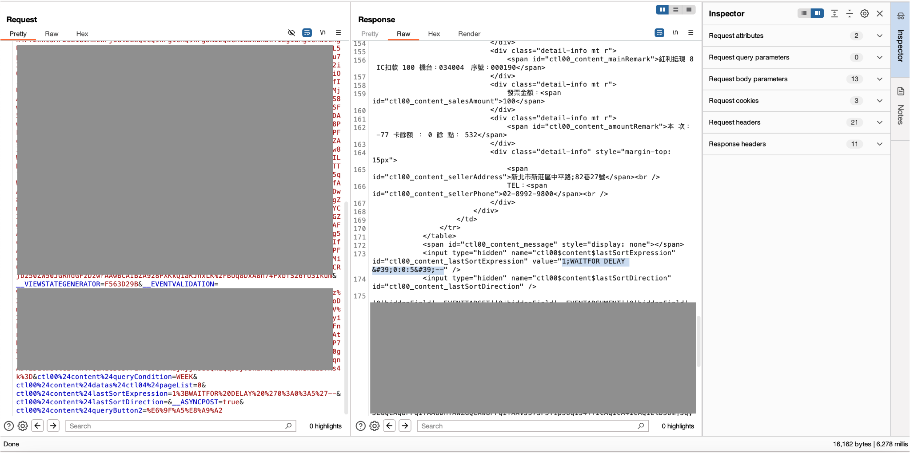910x453 pixels.
Task: Dock Inspector panel to the right layout
Action: pos(817,14)
